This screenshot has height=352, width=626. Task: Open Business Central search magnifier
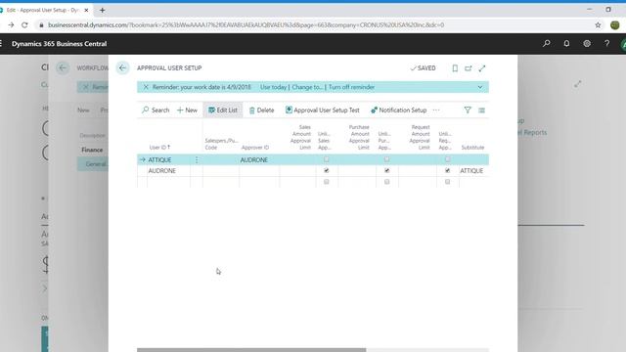[547, 43]
